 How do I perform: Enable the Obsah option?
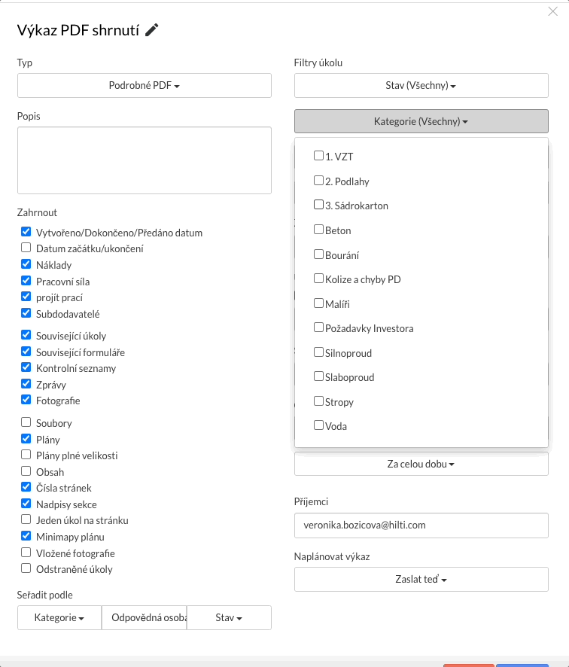26,471
